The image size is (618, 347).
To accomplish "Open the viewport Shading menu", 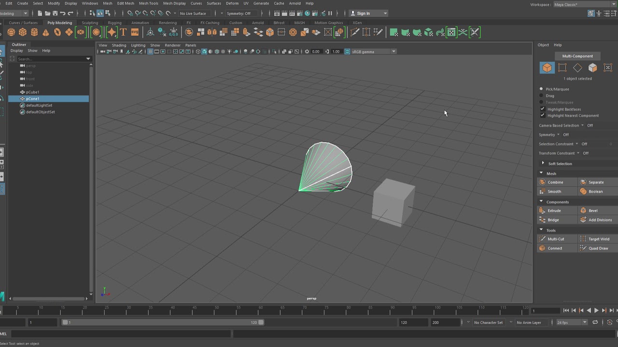I will coord(119,45).
